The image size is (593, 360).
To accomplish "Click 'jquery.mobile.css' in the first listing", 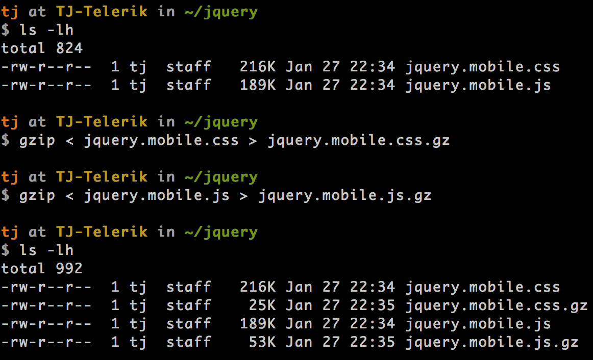I will pyautogui.click(x=483, y=67).
